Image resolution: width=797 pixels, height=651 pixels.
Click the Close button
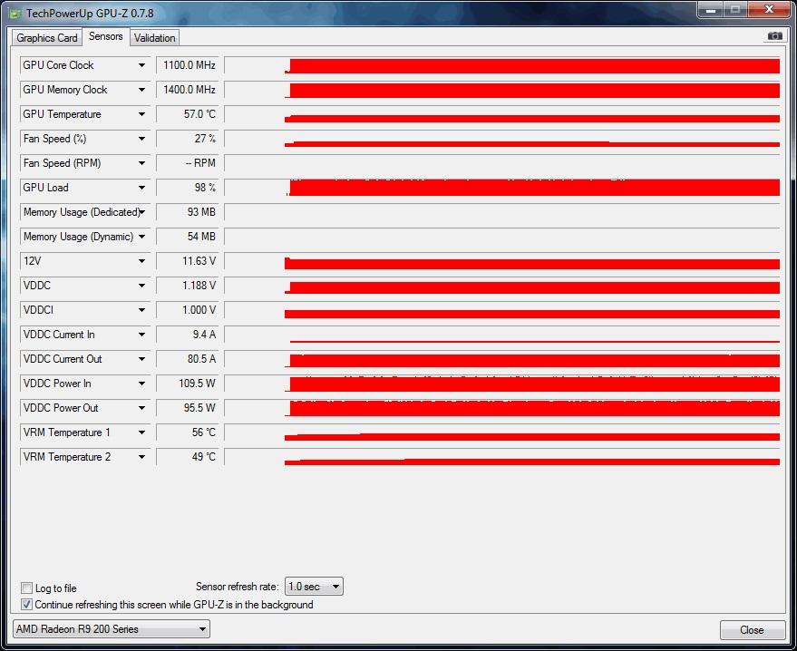click(752, 630)
